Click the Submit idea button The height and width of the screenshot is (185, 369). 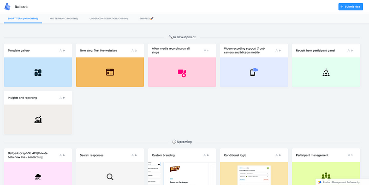pyautogui.click(x=351, y=7)
